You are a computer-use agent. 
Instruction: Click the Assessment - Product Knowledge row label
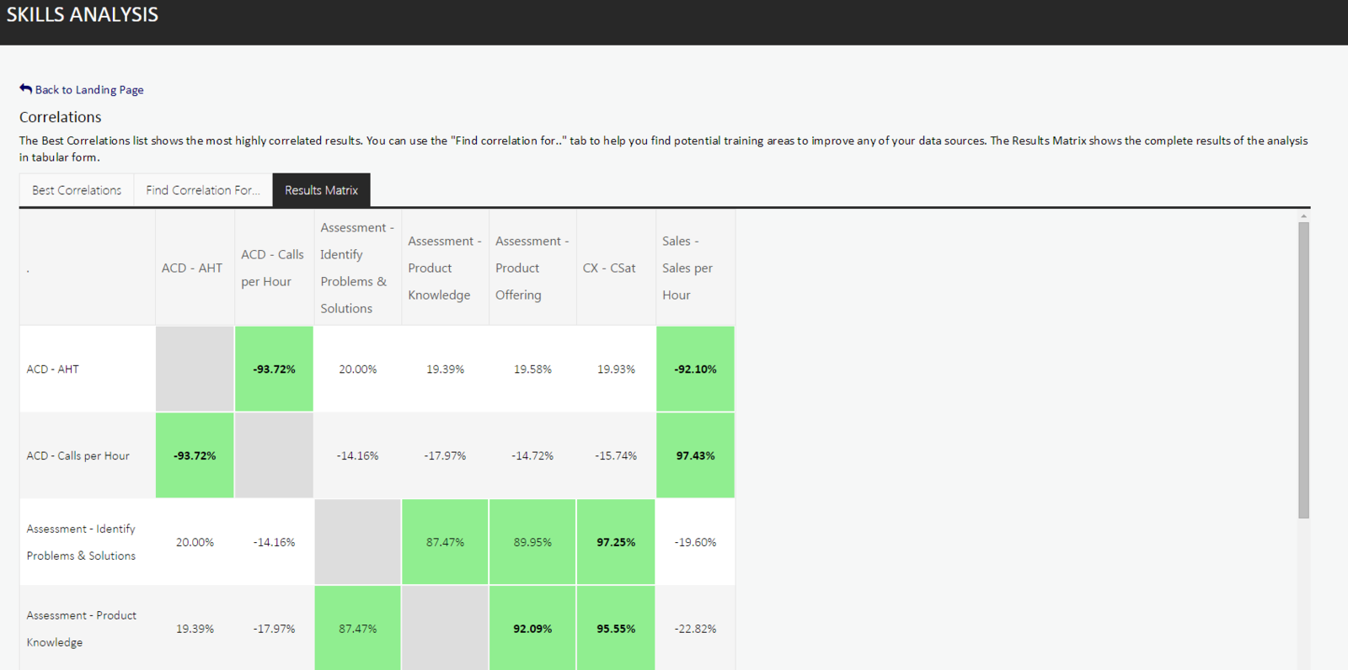81,629
